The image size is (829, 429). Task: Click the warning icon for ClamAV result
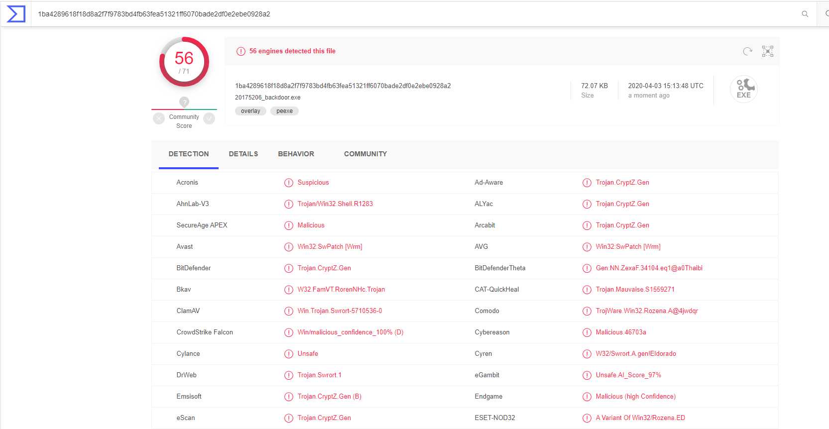click(289, 311)
